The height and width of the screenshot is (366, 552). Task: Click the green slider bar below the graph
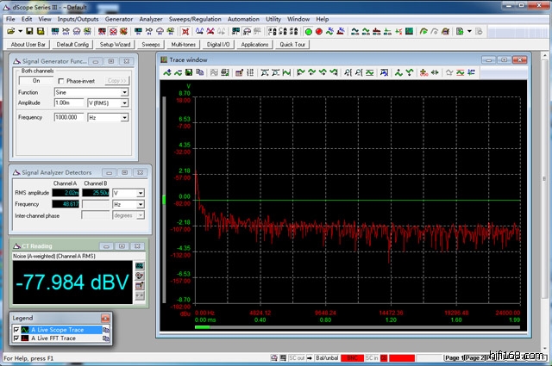[x=204, y=326]
